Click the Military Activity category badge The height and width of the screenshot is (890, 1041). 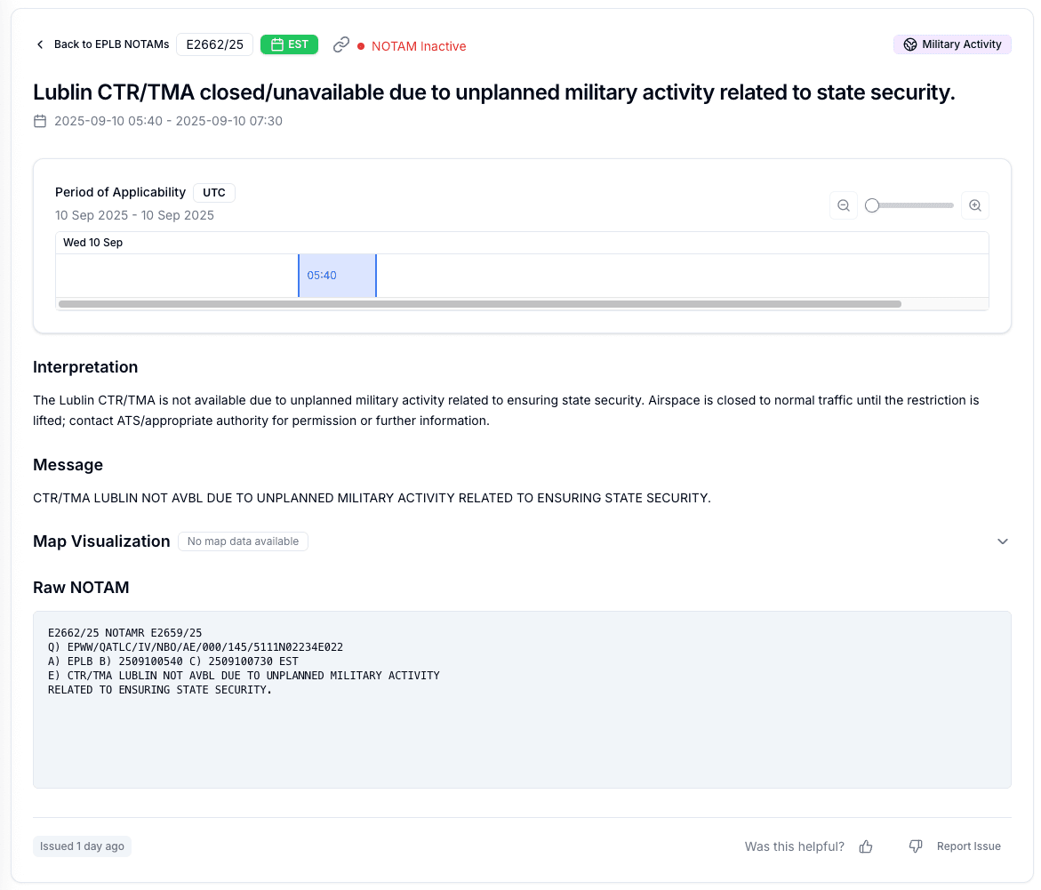[x=952, y=44]
